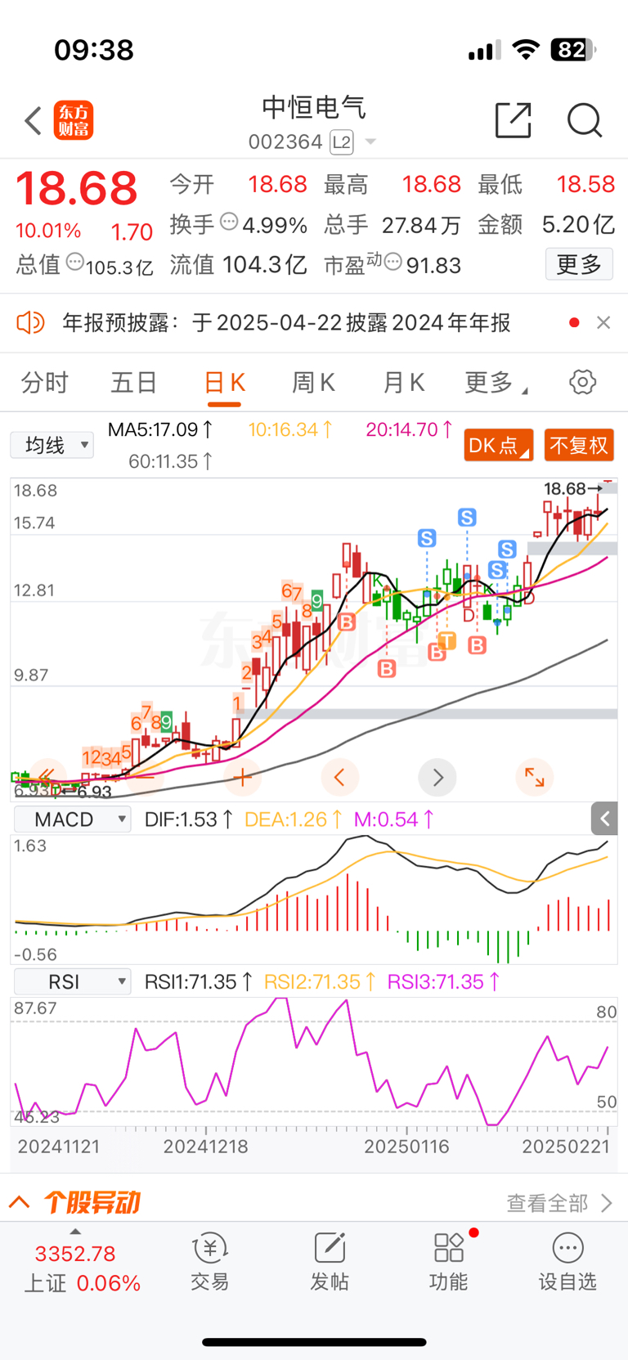Image resolution: width=628 pixels, height=1360 pixels.
Task: Open the MACD indicator dropdown
Action: [x=73, y=819]
